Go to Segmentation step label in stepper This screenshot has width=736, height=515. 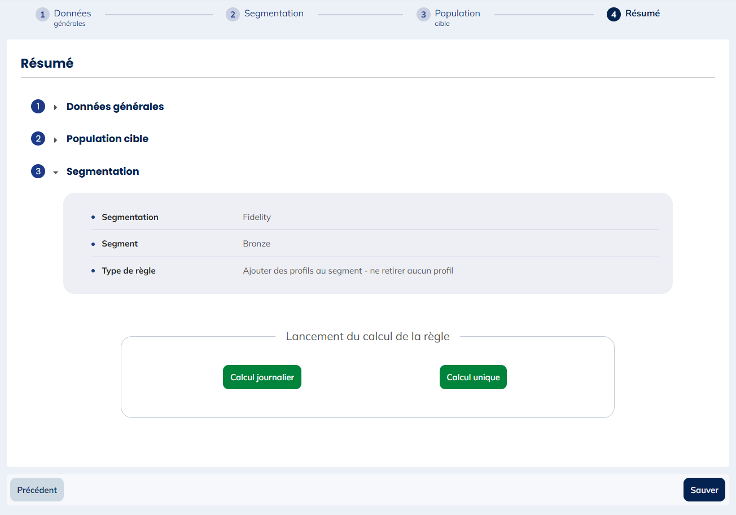[274, 14]
